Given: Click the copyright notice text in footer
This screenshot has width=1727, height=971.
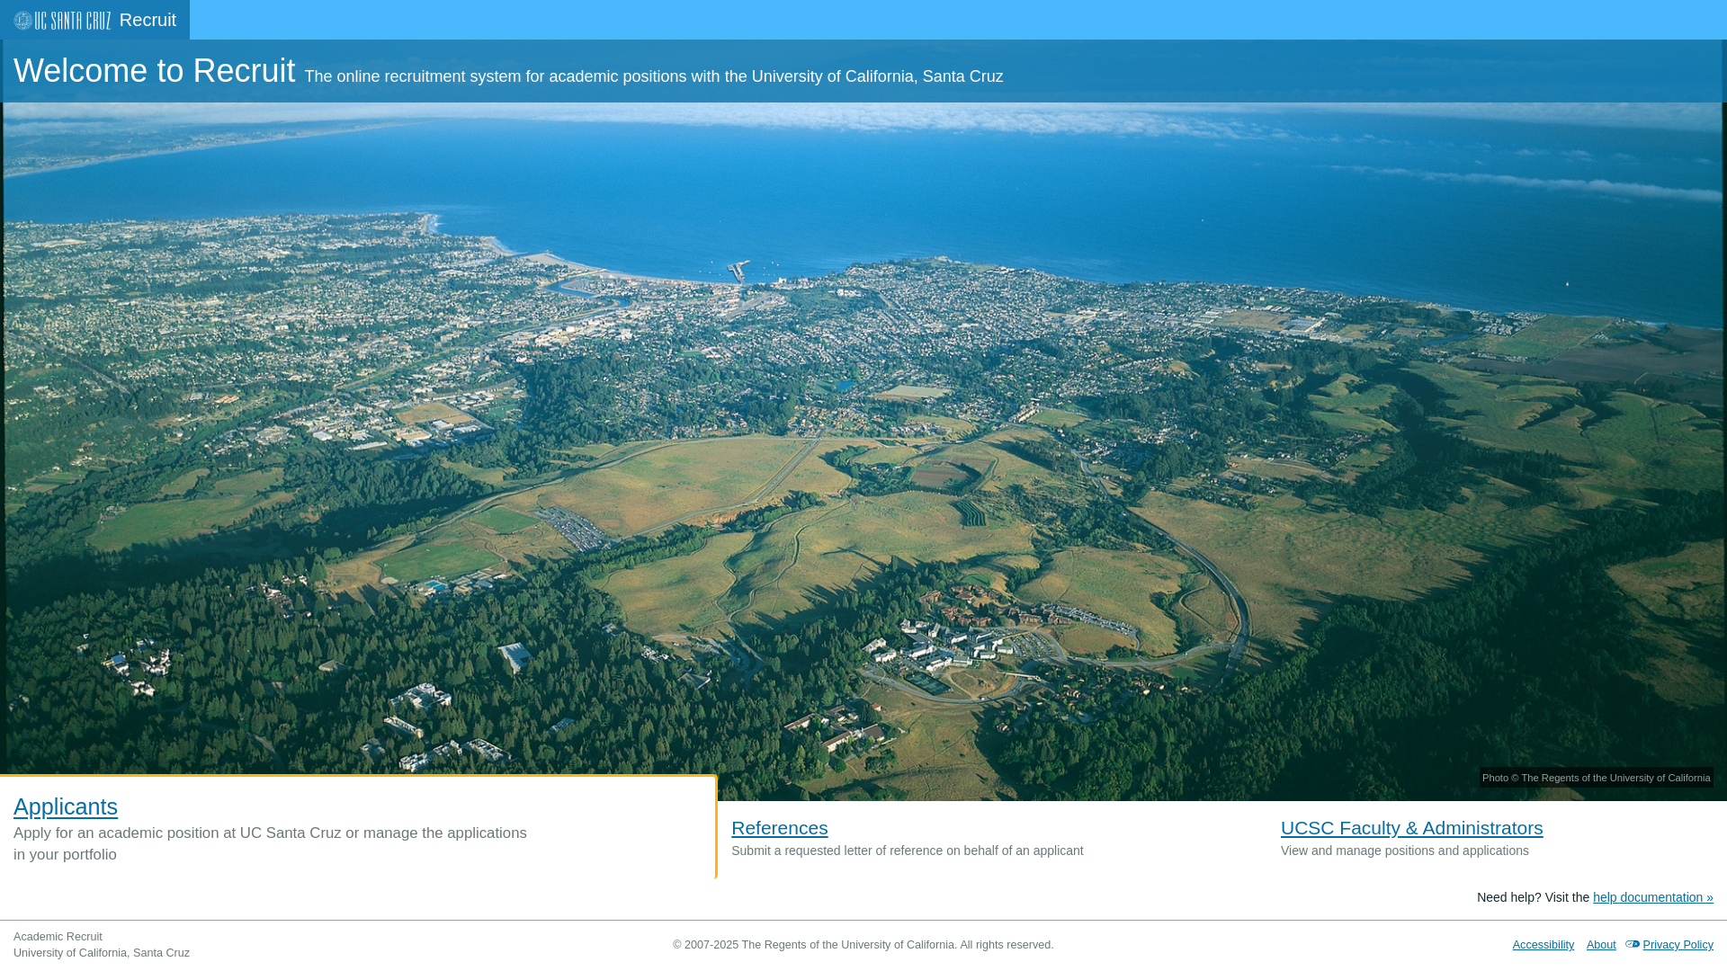Looking at the screenshot, I should pyautogui.click(x=863, y=945).
